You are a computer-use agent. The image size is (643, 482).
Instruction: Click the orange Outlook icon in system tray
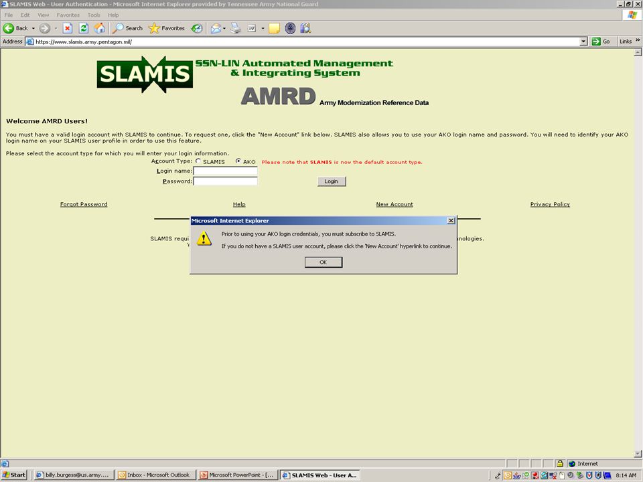pos(508,475)
